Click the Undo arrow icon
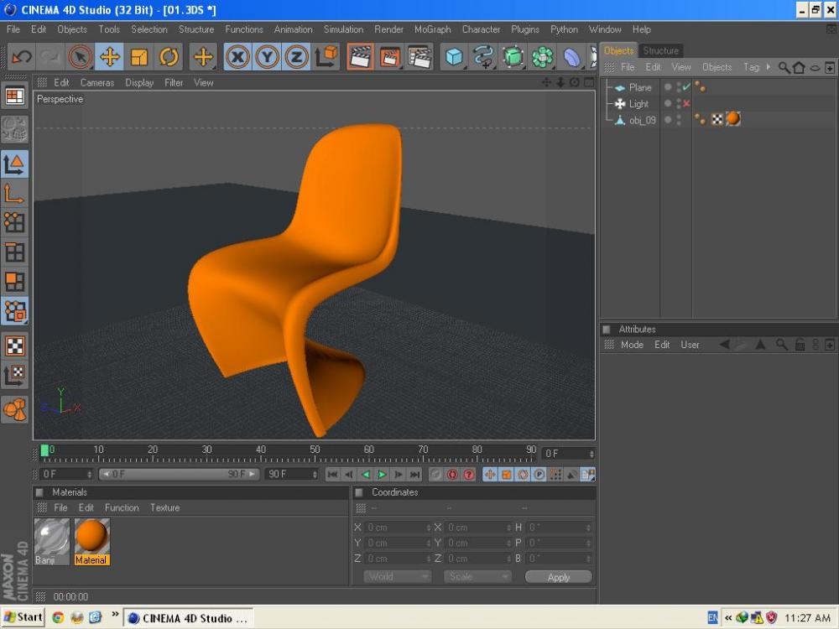839x629 pixels. coord(22,57)
